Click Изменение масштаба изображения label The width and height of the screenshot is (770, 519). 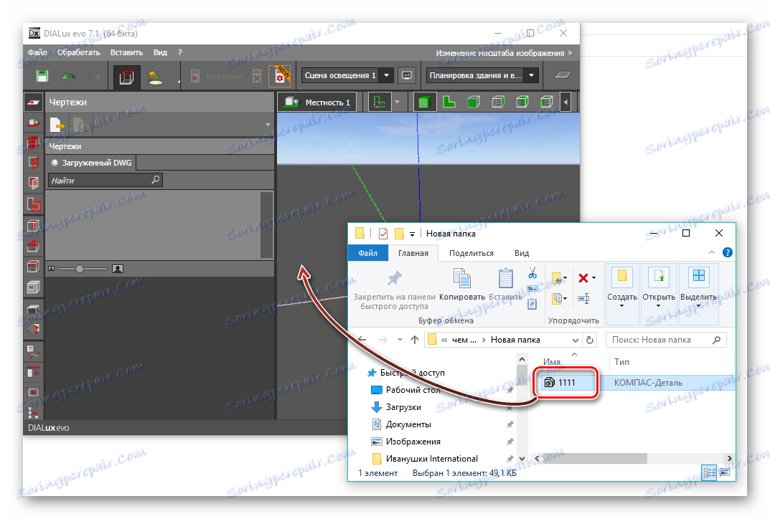(x=500, y=53)
